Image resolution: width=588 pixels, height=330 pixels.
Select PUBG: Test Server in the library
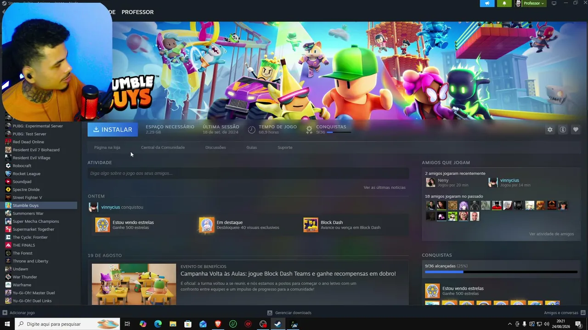pyautogui.click(x=40, y=134)
